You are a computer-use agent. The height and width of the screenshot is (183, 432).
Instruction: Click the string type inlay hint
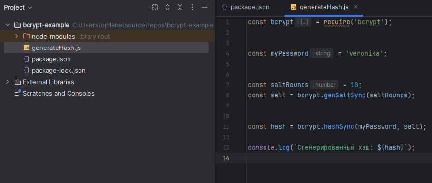click(321, 53)
